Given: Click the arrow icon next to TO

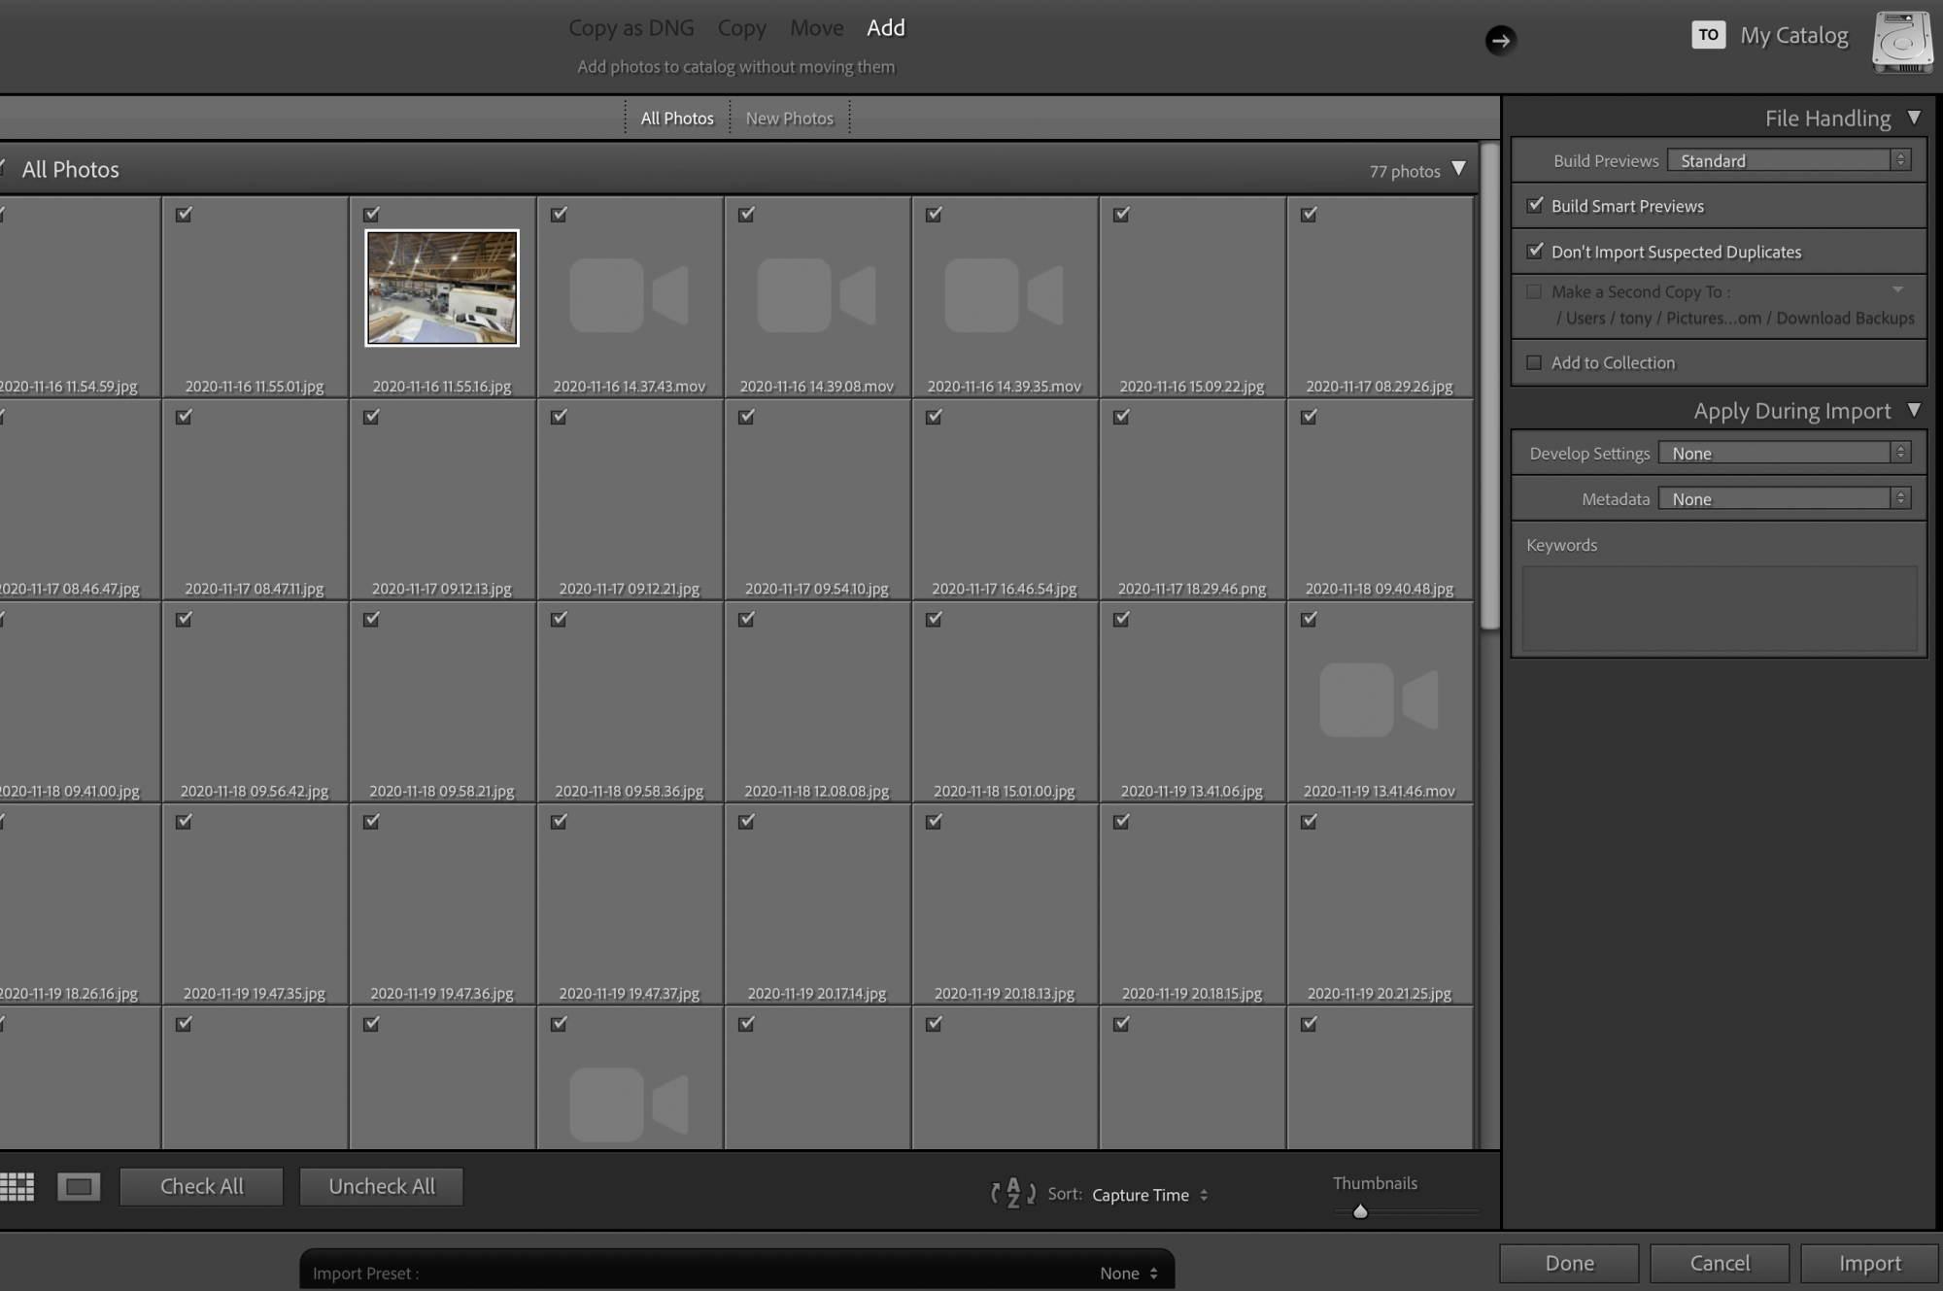Looking at the screenshot, I should click(1500, 40).
